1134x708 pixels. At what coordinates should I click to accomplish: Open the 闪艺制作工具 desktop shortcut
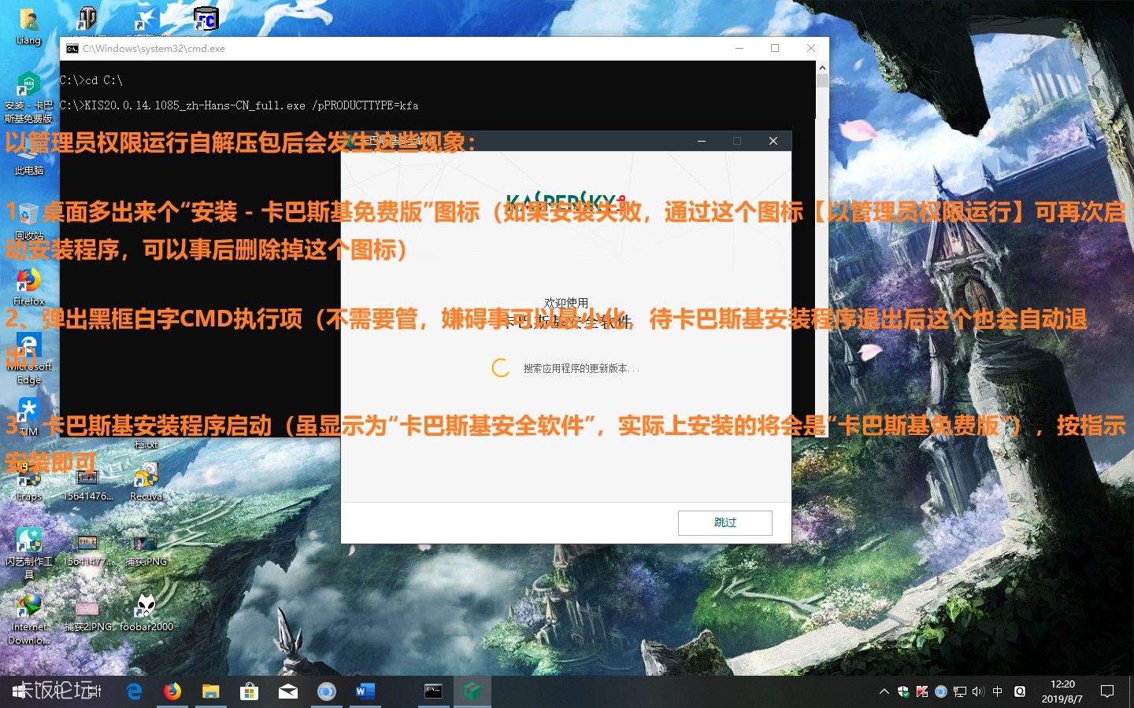coord(28,553)
